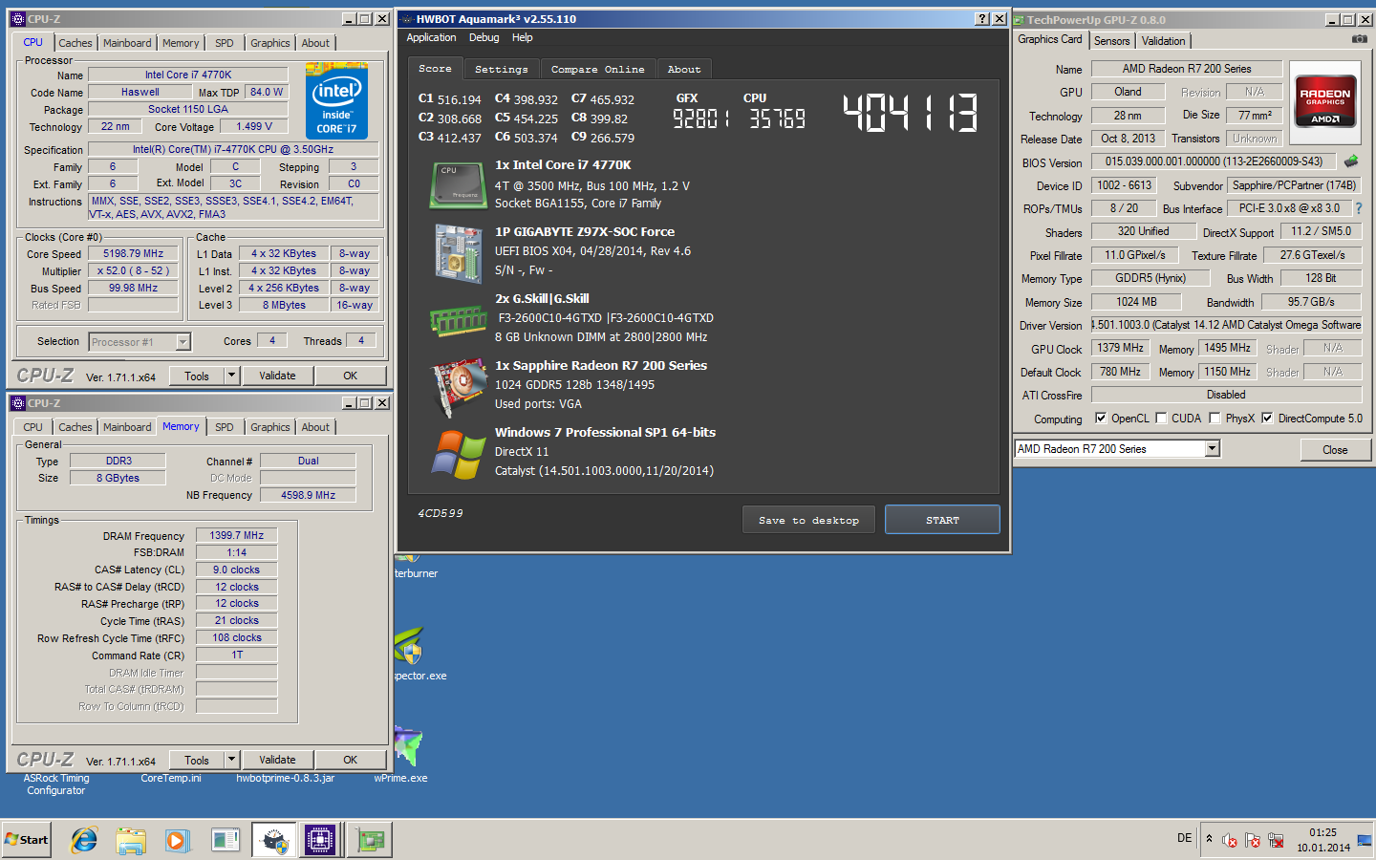Image resolution: width=1376 pixels, height=860 pixels.
Task: Click the GPU-Z green card taskbar button
Action: pos(369,840)
